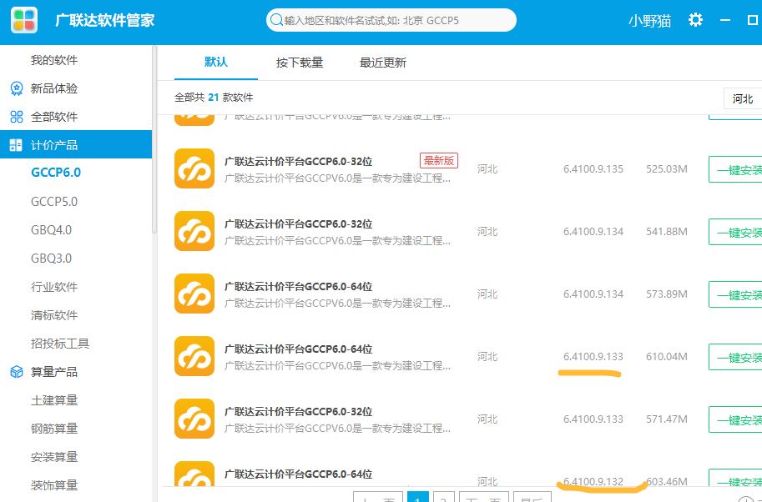Open 新品体验 section
This screenshot has height=502, width=762.
(x=54, y=88)
